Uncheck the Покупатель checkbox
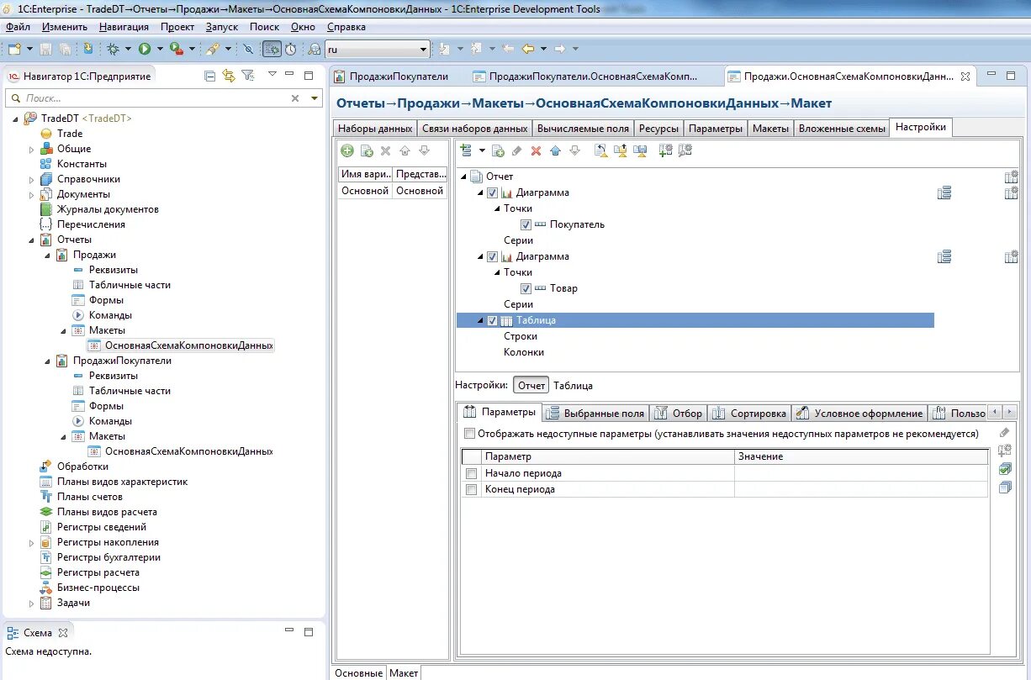The height and width of the screenshot is (680, 1031). [526, 224]
